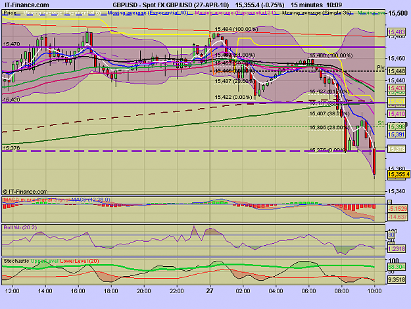Click the -5.1529 MACD value tag
This screenshot has height=309, width=411.
398,209
